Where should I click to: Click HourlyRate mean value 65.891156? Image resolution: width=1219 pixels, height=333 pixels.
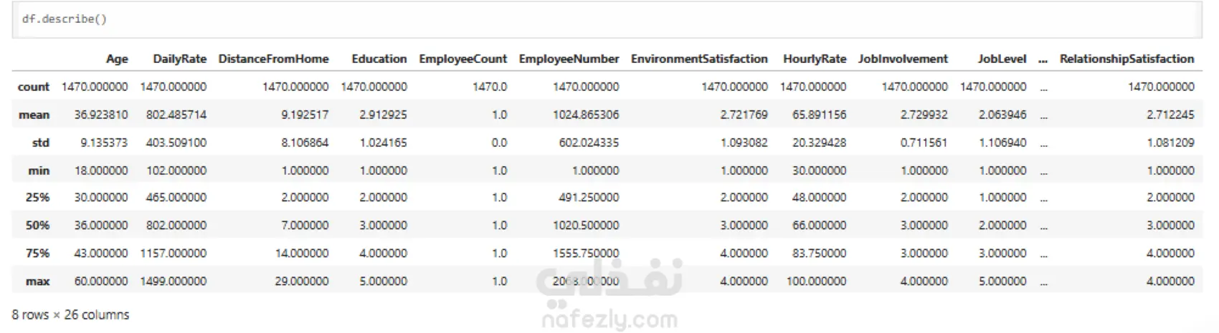tap(819, 115)
